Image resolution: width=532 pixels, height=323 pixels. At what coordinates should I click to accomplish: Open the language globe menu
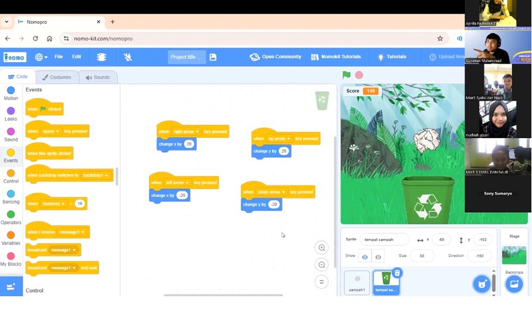(41, 57)
